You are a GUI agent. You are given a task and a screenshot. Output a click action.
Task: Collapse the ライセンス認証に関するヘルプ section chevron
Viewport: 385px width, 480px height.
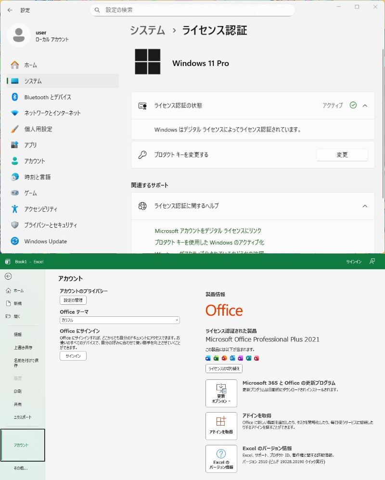click(365, 206)
